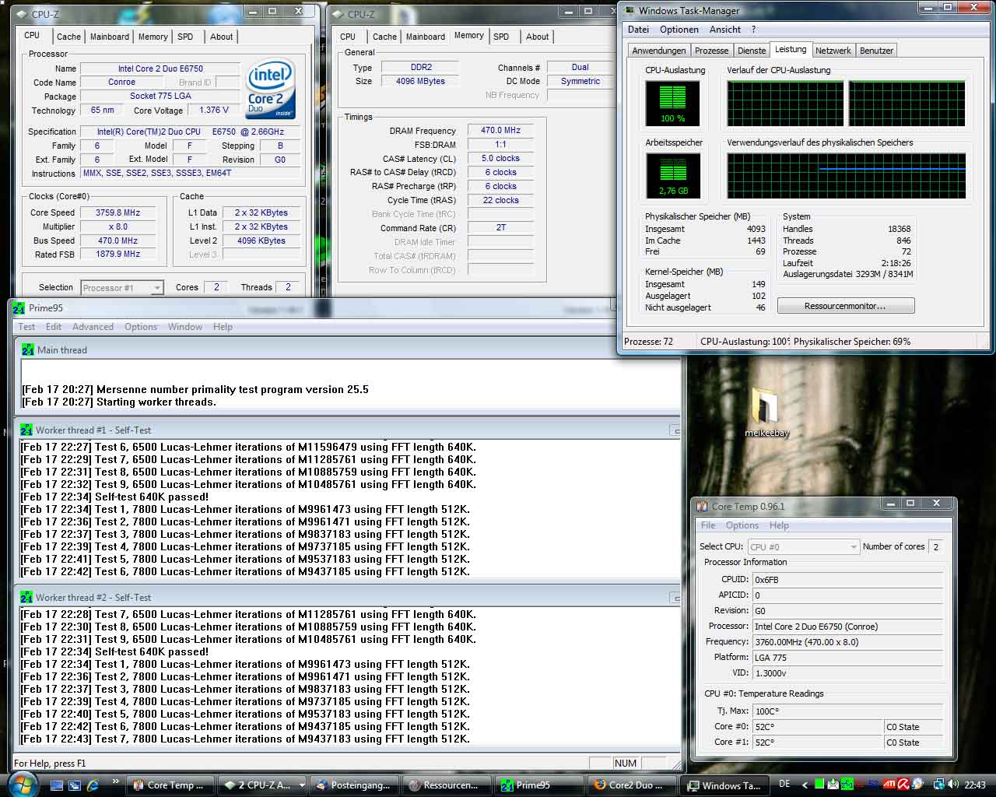The image size is (996, 797).
Task: Open the About tab in first CPU-Z window
Action: pos(221,37)
